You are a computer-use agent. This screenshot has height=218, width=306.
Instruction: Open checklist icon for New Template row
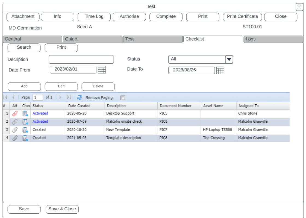(x=25, y=130)
